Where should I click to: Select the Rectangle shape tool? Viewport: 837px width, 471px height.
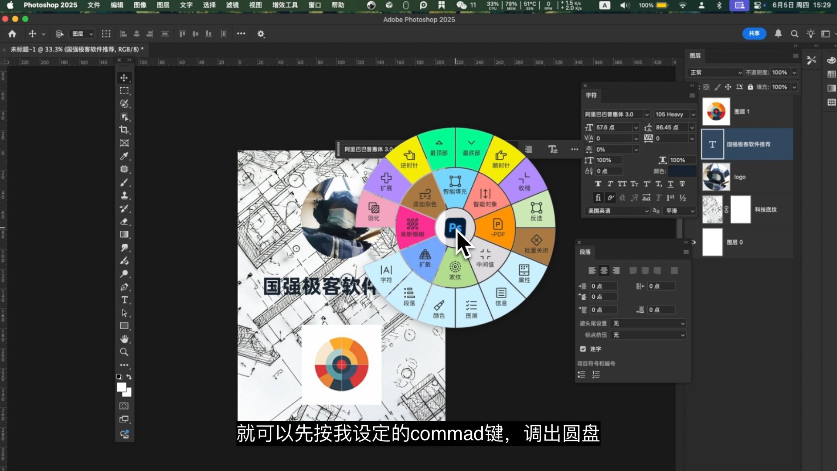(124, 326)
